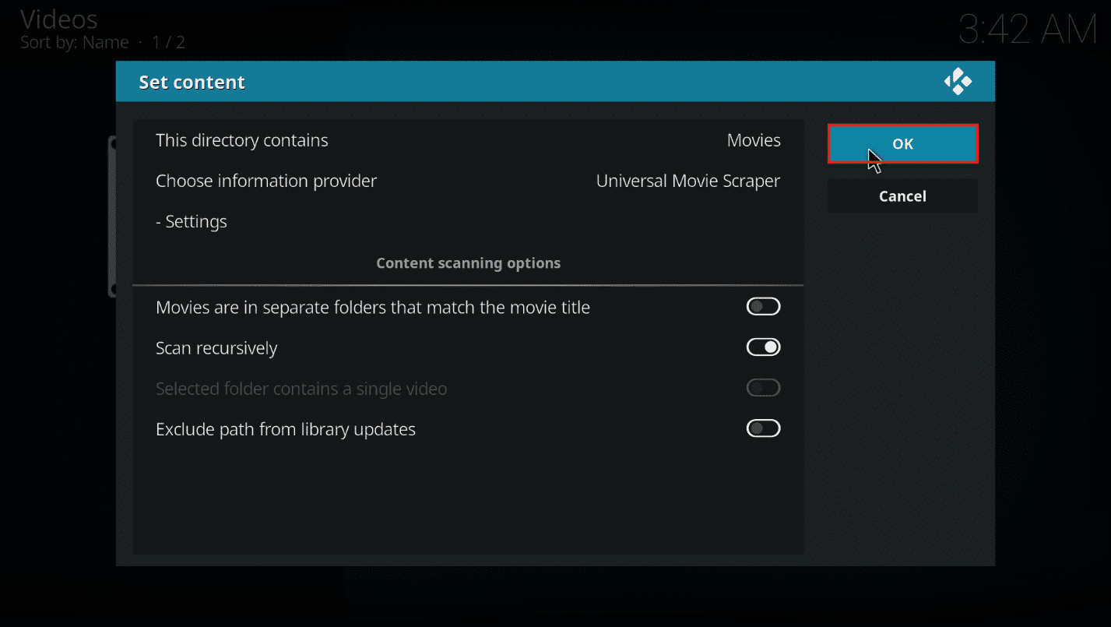Open the Choose information provider option
Screen dimensions: 1111x627
pyautogui.click(x=468, y=181)
